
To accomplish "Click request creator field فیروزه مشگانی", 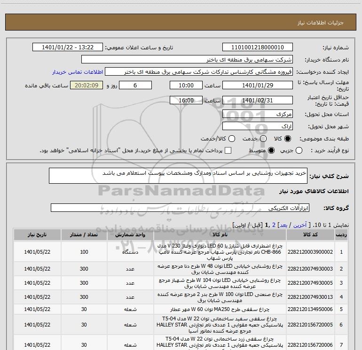I will pos(199,72).
